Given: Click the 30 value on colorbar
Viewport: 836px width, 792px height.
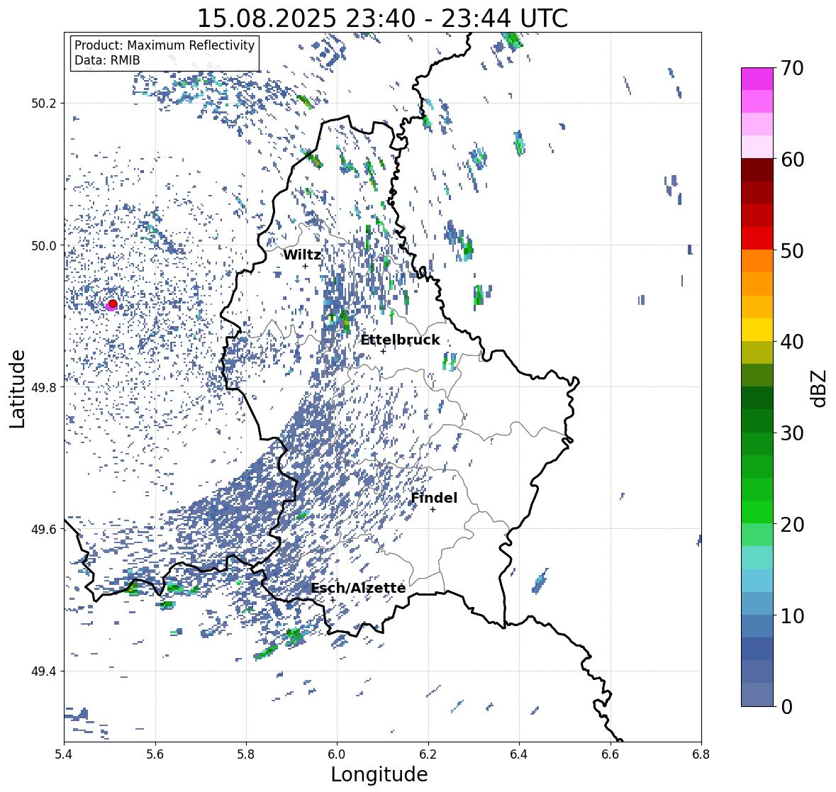Looking at the screenshot, I should pyautogui.click(x=792, y=433).
